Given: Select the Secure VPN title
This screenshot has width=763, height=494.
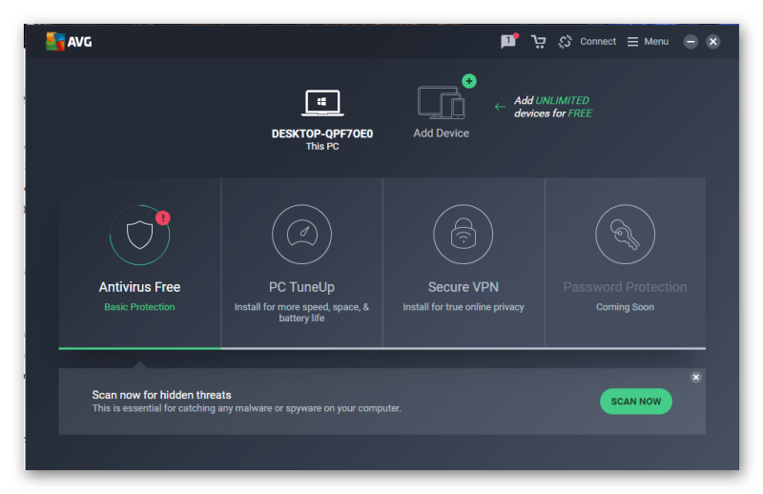Looking at the screenshot, I should [464, 287].
